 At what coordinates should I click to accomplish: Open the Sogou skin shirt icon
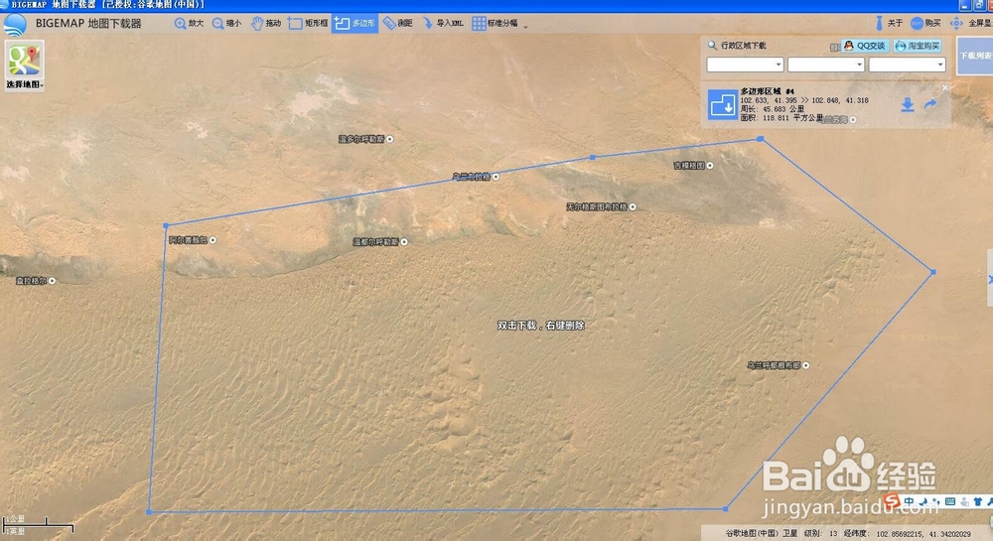[978, 501]
